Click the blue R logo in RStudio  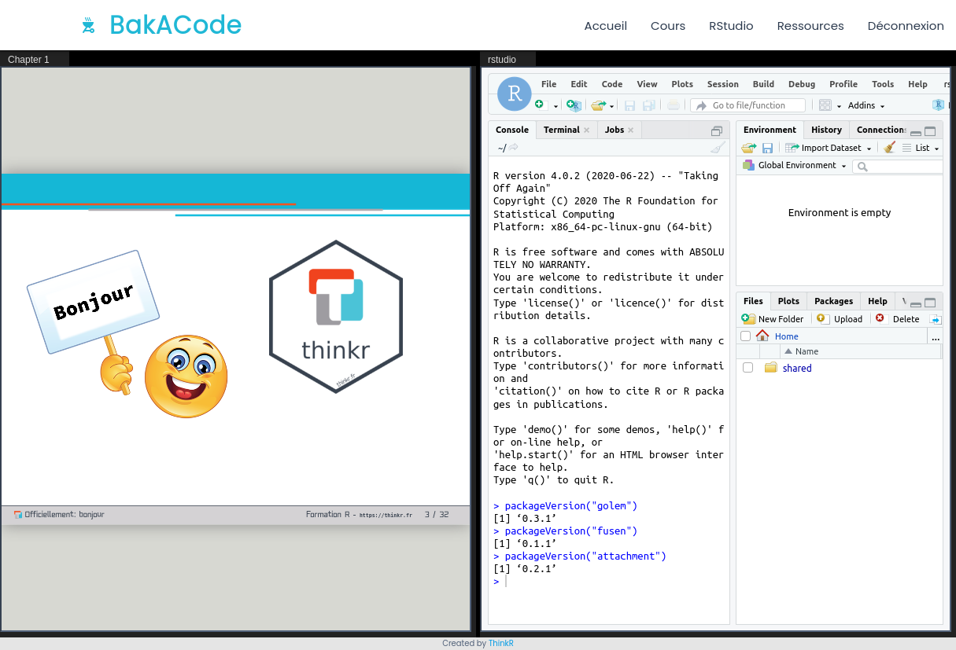click(515, 94)
